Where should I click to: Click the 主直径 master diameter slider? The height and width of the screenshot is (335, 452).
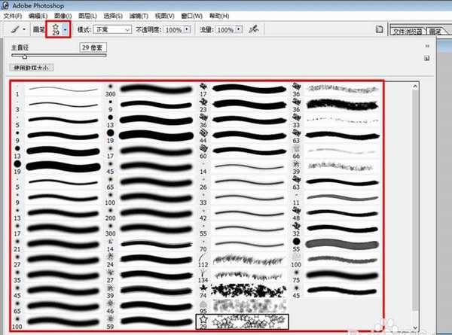(x=24, y=56)
